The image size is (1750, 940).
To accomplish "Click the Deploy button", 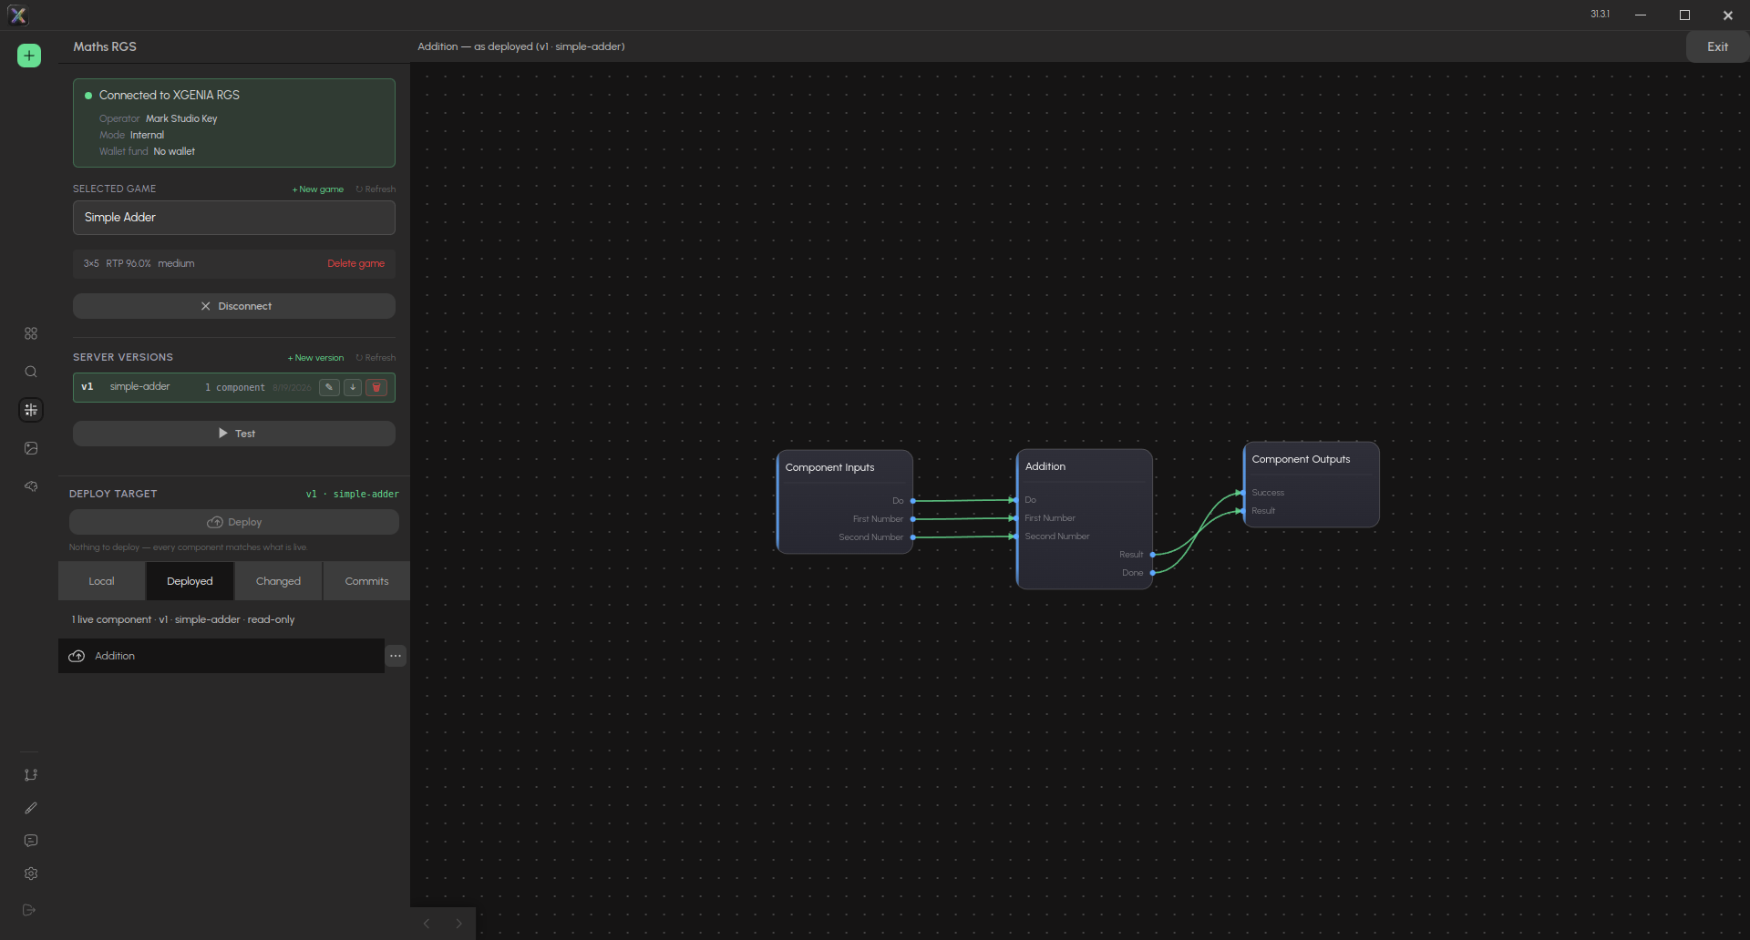I will [234, 522].
